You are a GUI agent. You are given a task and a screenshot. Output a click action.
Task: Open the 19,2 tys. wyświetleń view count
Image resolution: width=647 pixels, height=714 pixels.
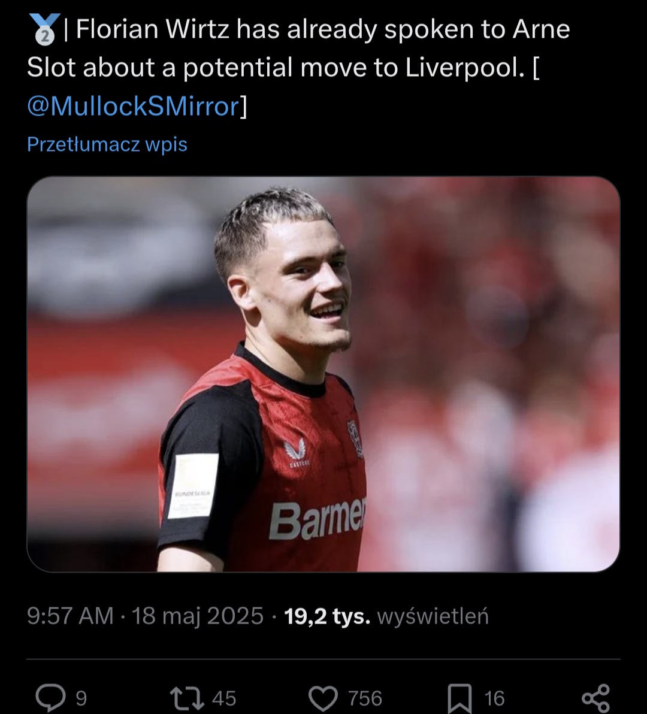(x=386, y=616)
